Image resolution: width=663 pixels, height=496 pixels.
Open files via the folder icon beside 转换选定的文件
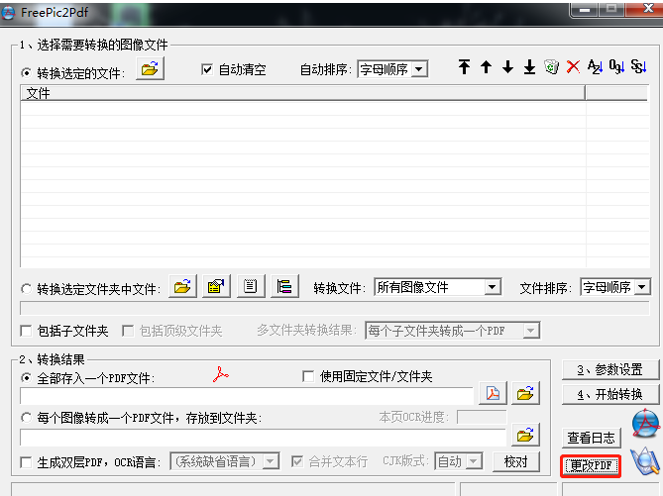(150, 69)
